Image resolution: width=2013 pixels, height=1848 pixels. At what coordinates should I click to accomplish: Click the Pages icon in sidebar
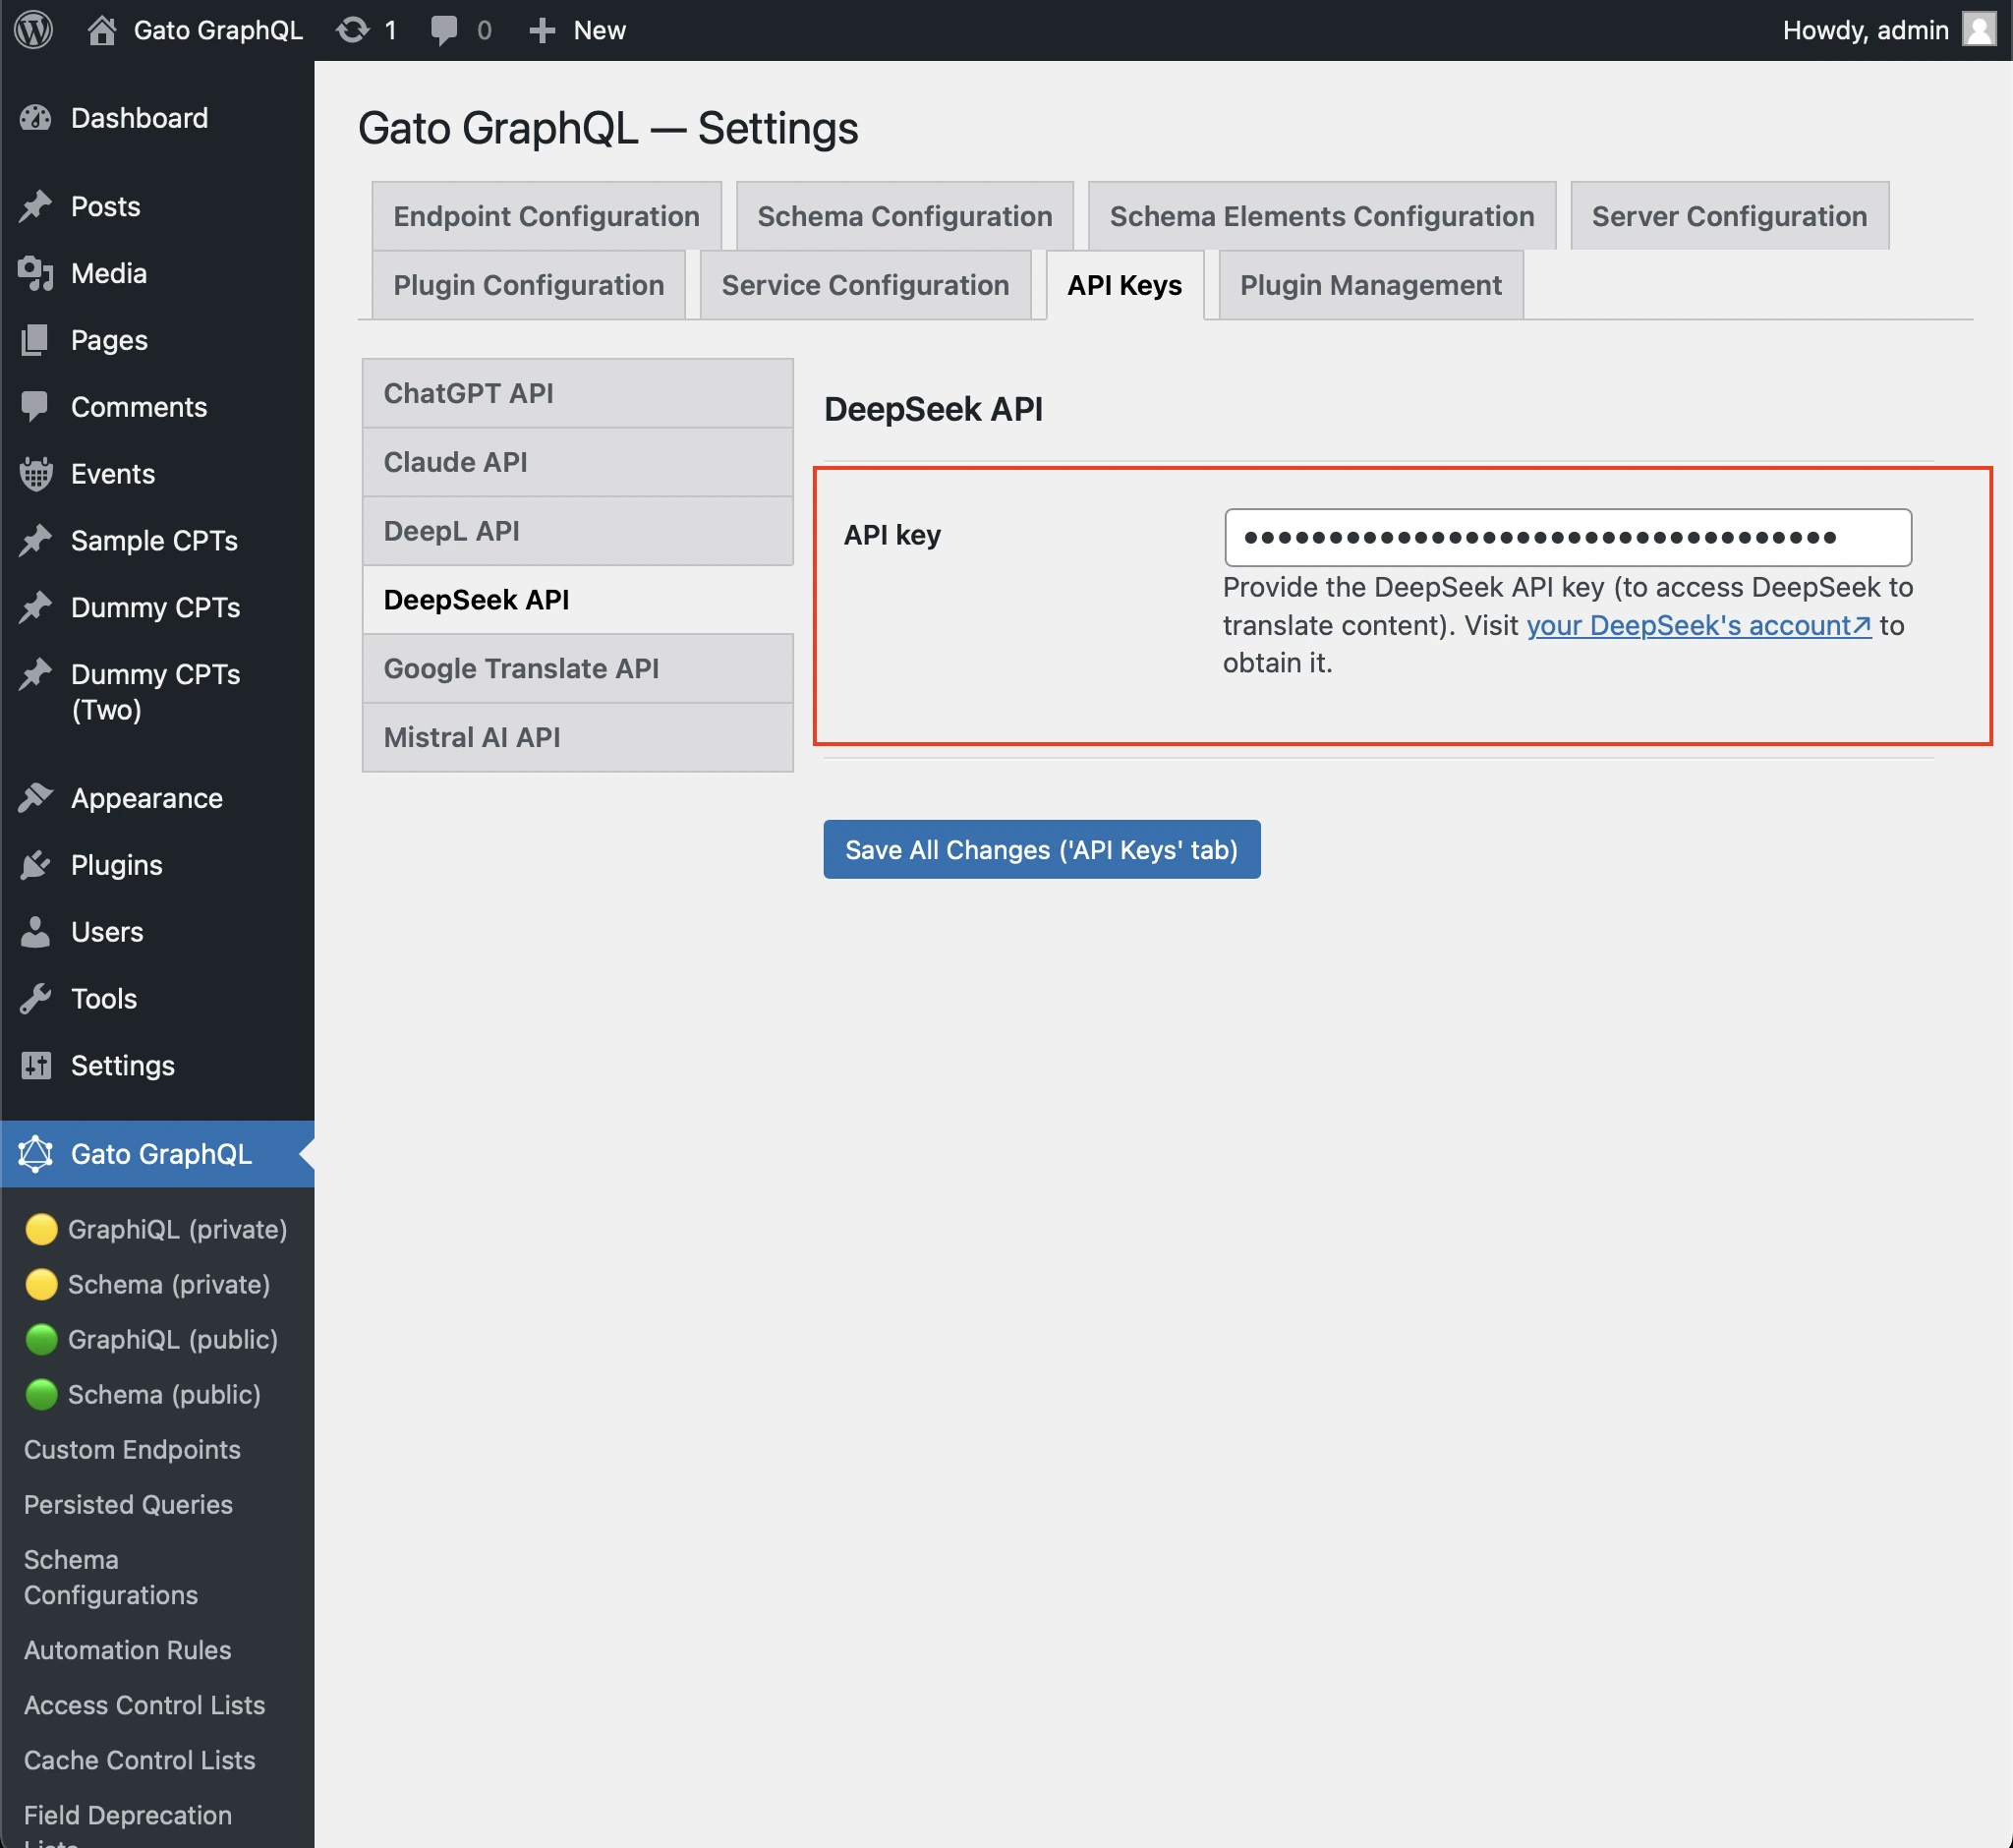tap(36, 340)
